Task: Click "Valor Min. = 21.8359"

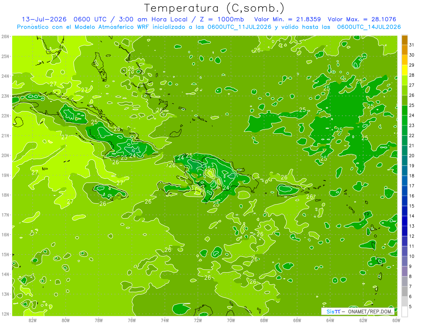Action: (288, 19)
